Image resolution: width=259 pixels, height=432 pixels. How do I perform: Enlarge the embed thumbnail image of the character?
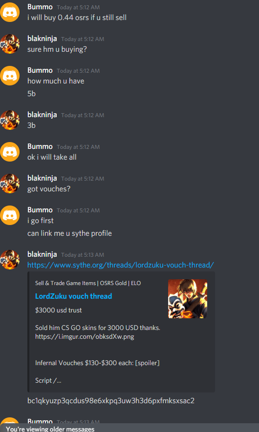tap(188, 299)
